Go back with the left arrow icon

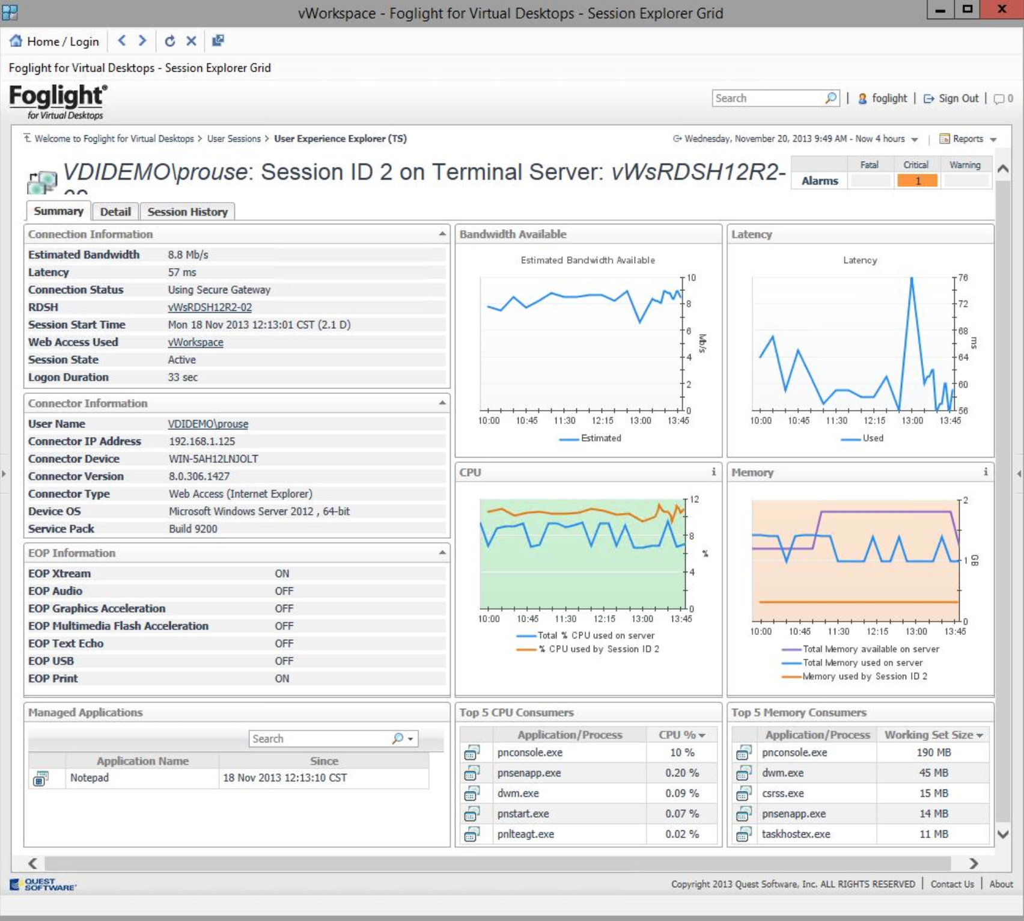click(x=122, y=41)
